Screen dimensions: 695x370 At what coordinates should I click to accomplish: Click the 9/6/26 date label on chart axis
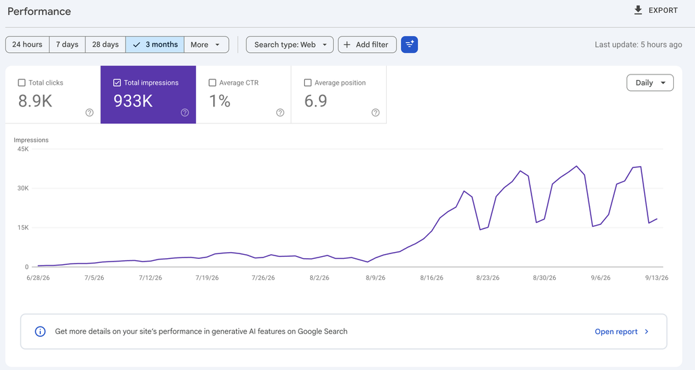pyautogui.click(x=601, y=278)
